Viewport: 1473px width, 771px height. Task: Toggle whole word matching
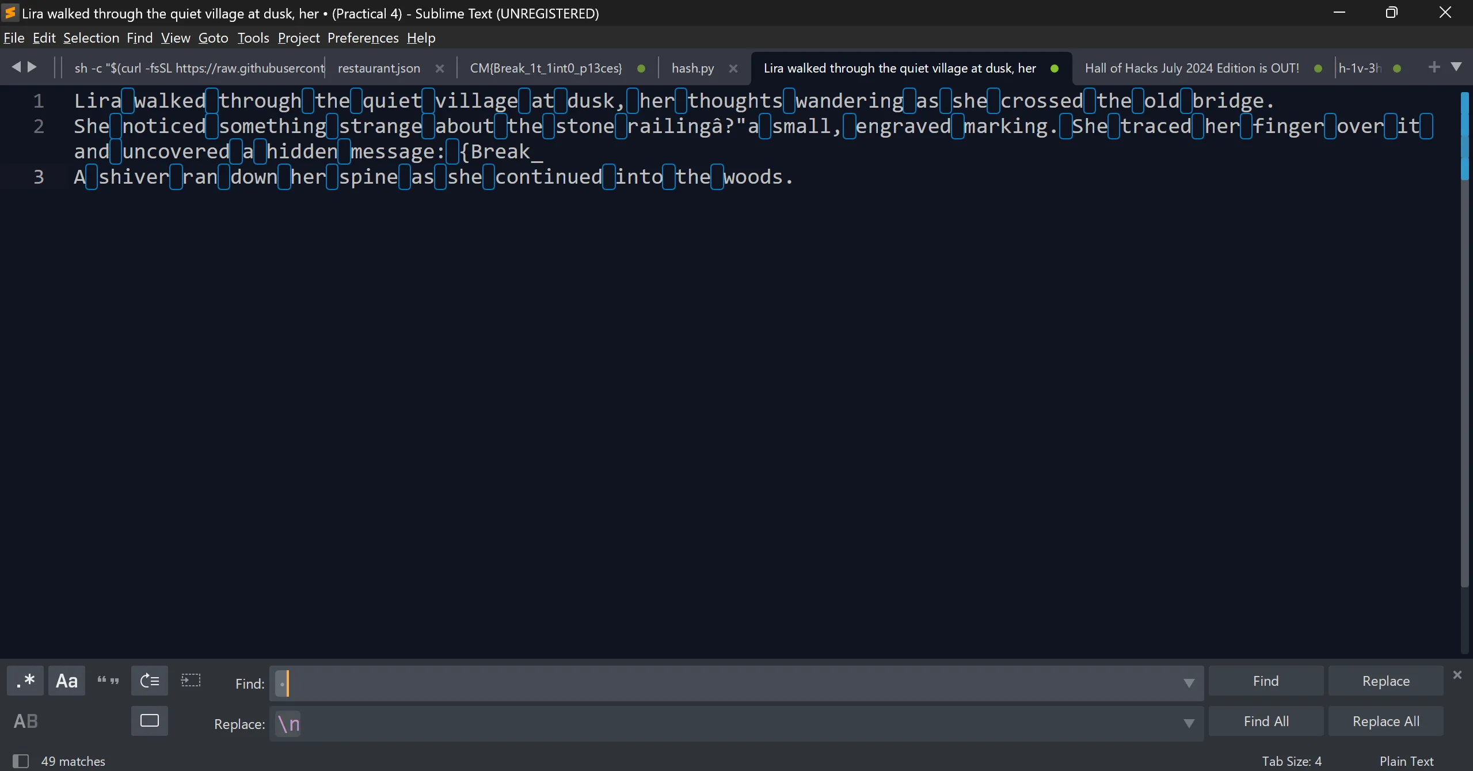pos(108,681)
